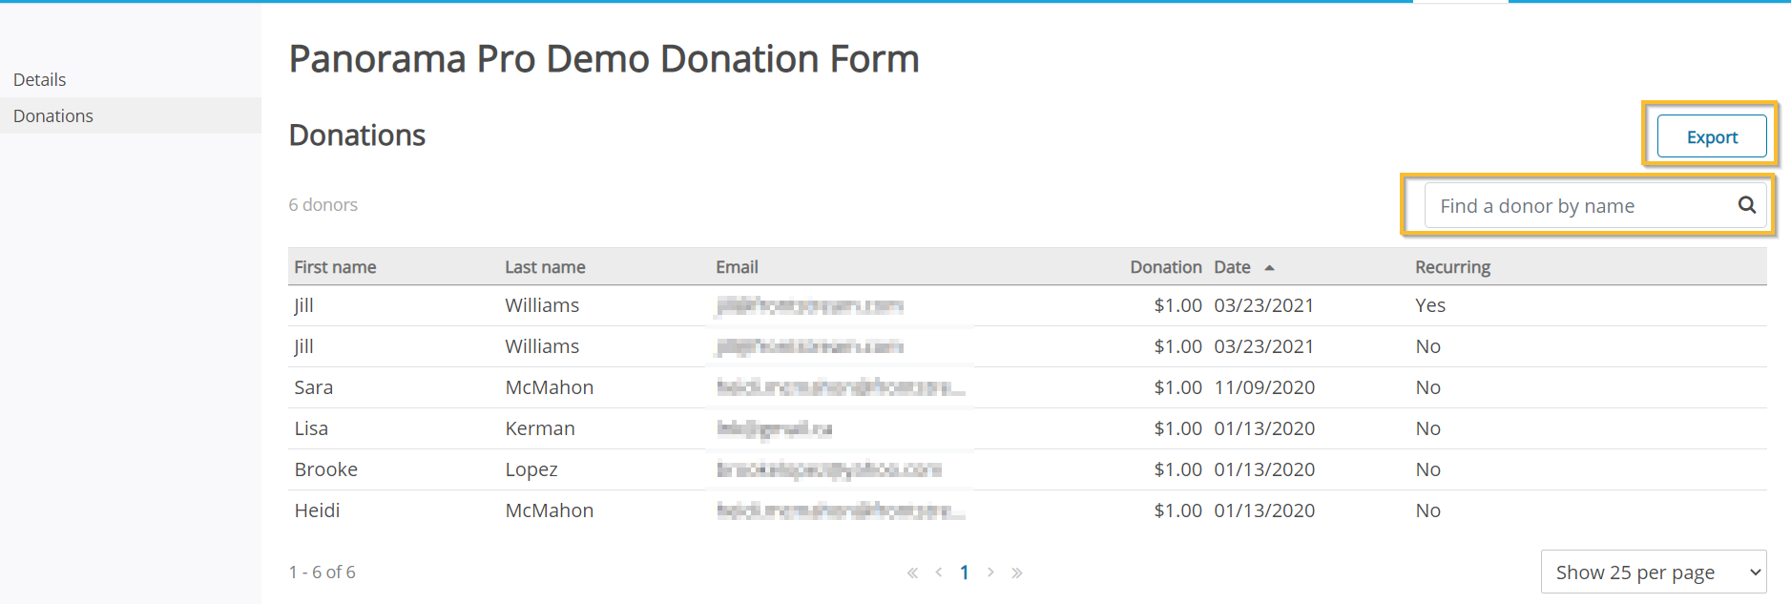Open the Details sidebar item
Image resolution: width=1791 pixels, height=604 pixels.
click(x=39, y=79)
